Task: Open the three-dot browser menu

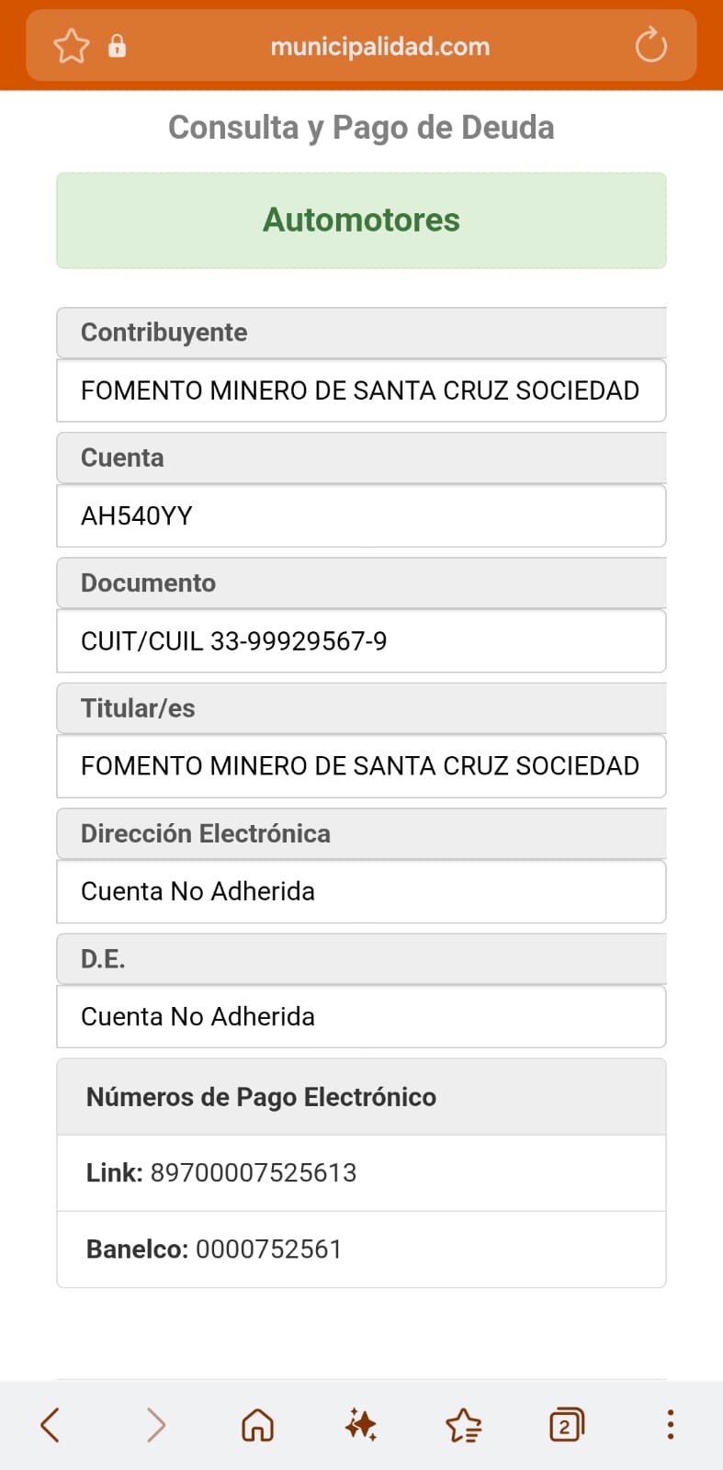Action: [x=671, y=1424]
